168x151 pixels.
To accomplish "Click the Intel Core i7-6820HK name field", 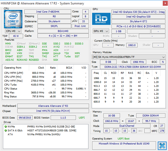I will click(48, 12).
